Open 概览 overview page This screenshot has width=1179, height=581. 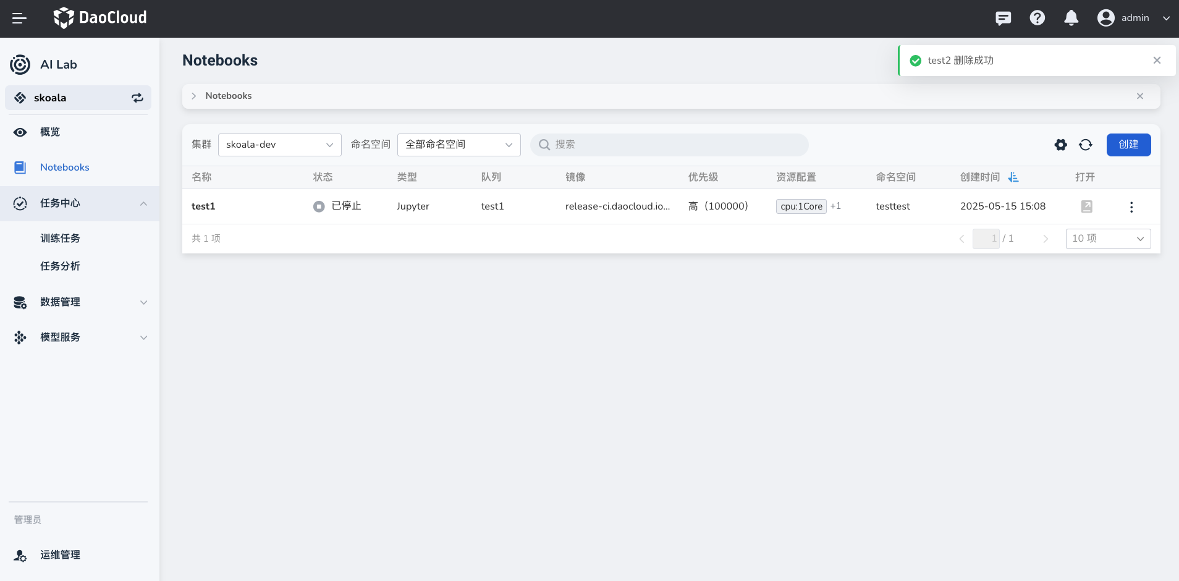coord(50,132)
